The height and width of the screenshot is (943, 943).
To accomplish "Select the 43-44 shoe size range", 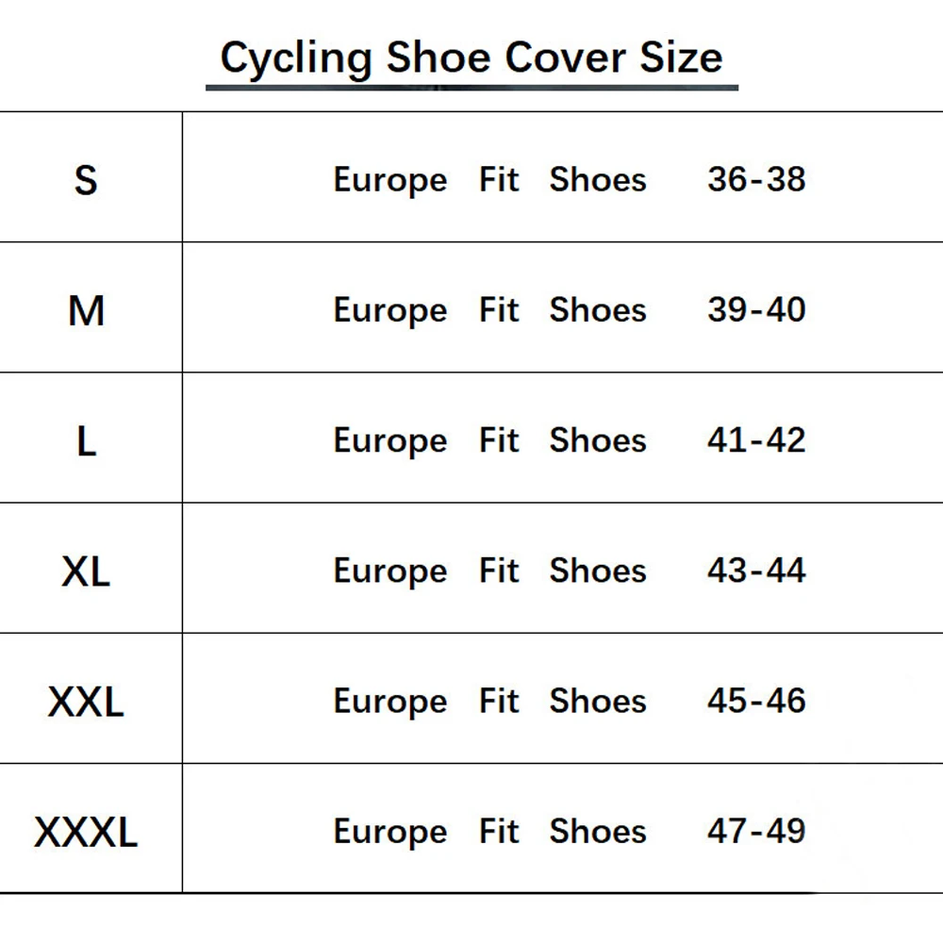I will coord(756,571).
